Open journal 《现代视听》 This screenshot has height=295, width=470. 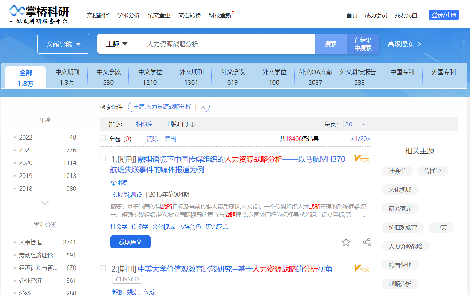pyautogui.click(x=127, y=194)
